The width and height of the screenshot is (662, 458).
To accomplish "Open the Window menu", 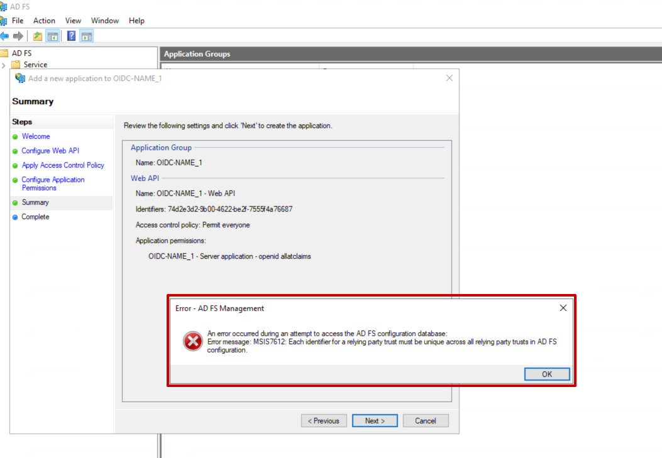I will point(105,21).
